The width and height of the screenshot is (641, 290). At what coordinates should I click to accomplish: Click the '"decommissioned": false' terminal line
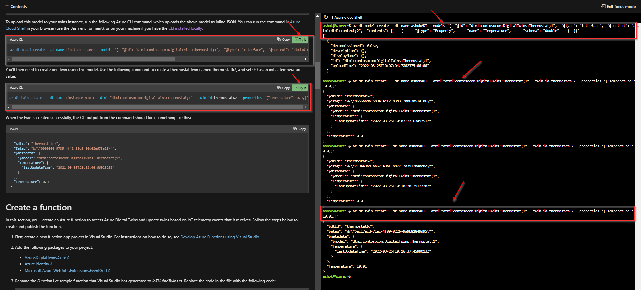(x=355, y=46)
